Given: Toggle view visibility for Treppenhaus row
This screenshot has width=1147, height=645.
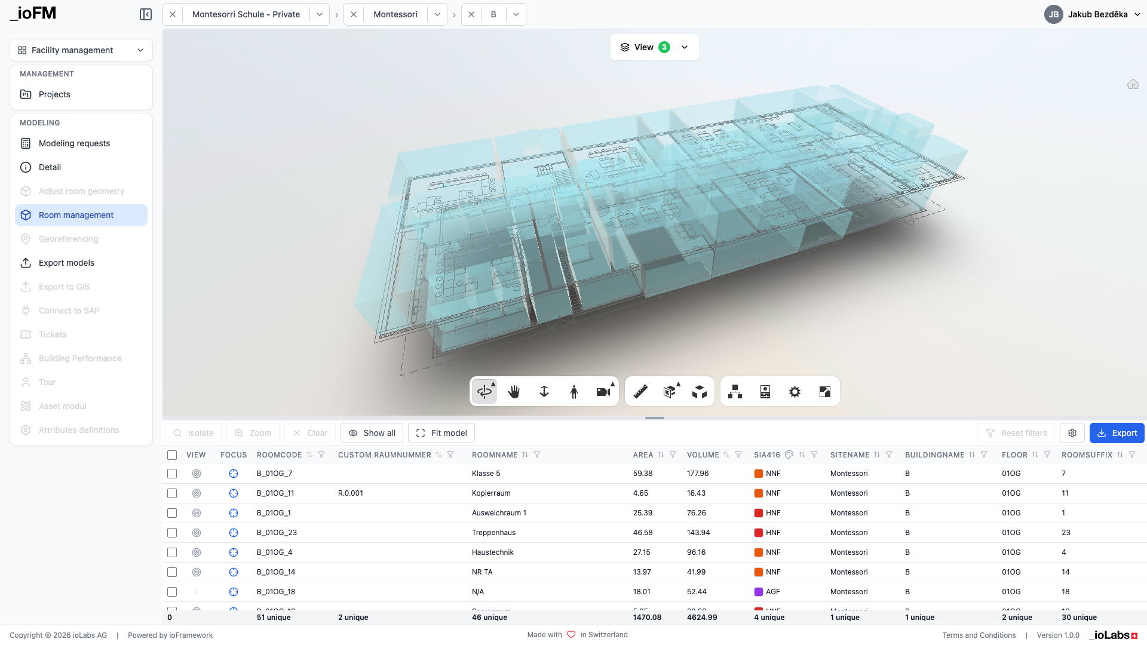Looking at the screenshot, I should 197,533.
